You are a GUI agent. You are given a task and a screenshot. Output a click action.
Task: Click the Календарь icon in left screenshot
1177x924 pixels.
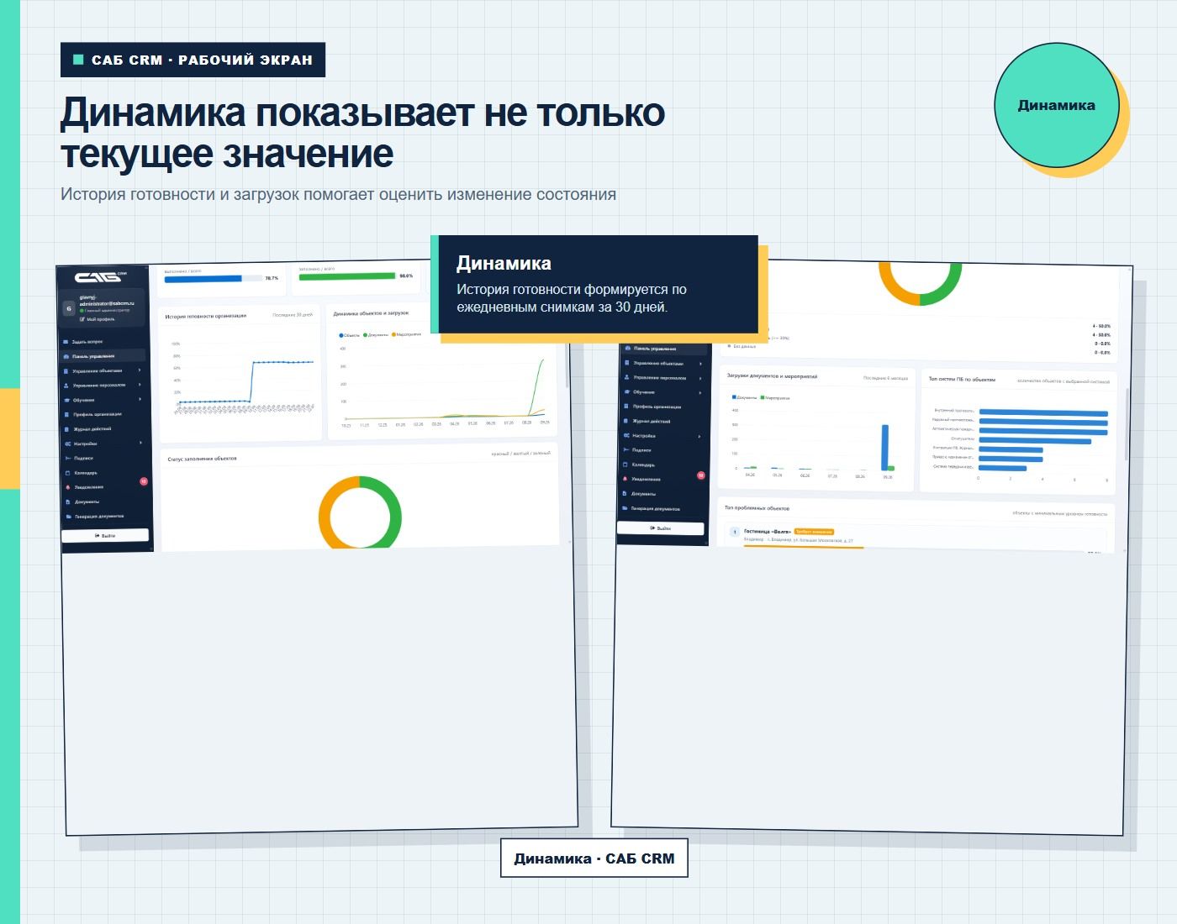coord(66,473)
